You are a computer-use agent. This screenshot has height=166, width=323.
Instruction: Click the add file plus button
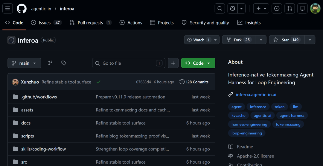(x=173, y=63)
